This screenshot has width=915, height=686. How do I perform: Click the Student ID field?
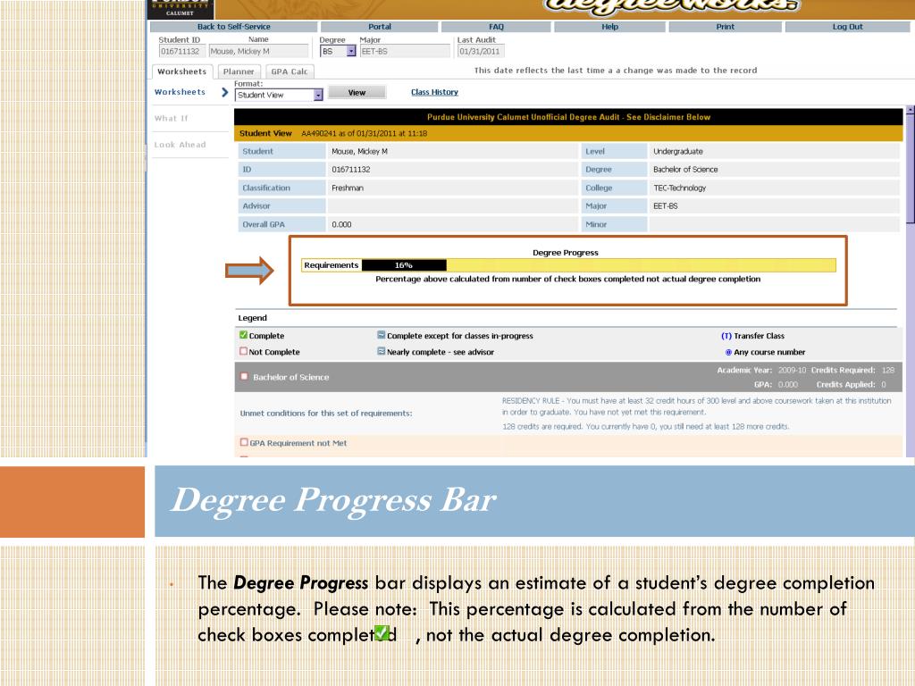(x=182, y=51)
